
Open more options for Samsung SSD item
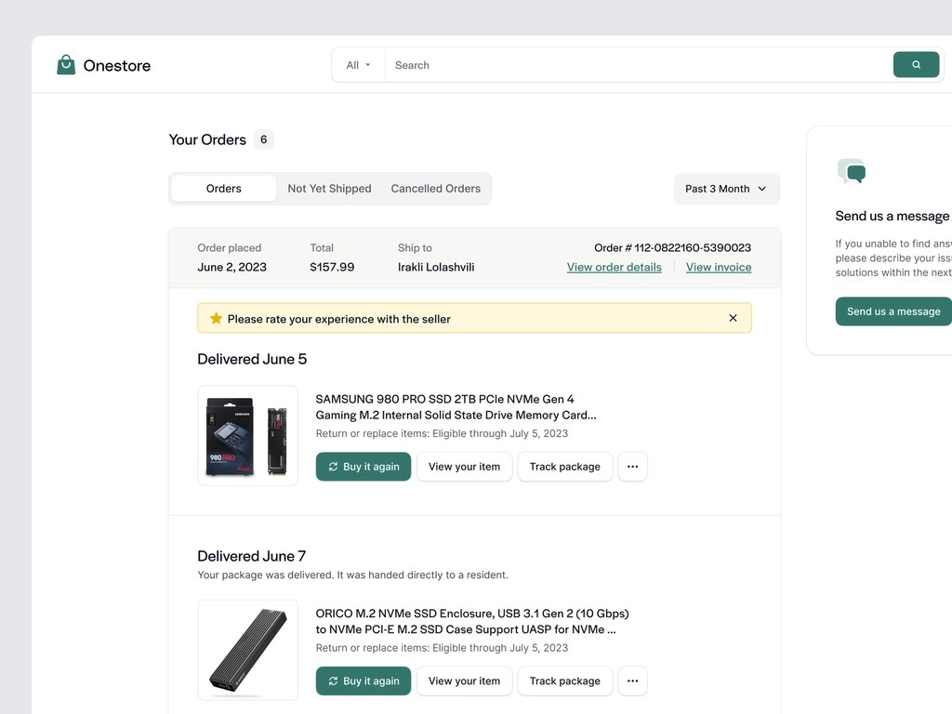[x=632, y=467]
